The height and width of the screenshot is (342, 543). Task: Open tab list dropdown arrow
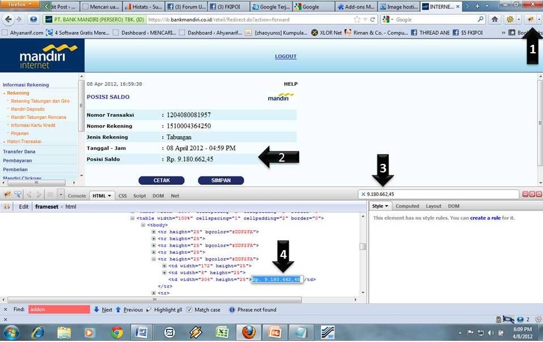click(487, 6)
